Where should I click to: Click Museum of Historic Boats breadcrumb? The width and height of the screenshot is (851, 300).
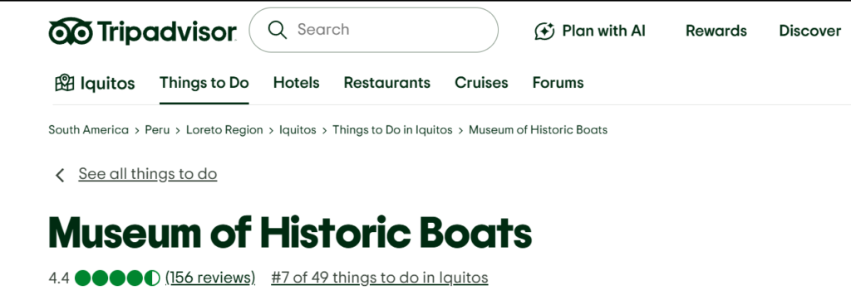[538, 130]
